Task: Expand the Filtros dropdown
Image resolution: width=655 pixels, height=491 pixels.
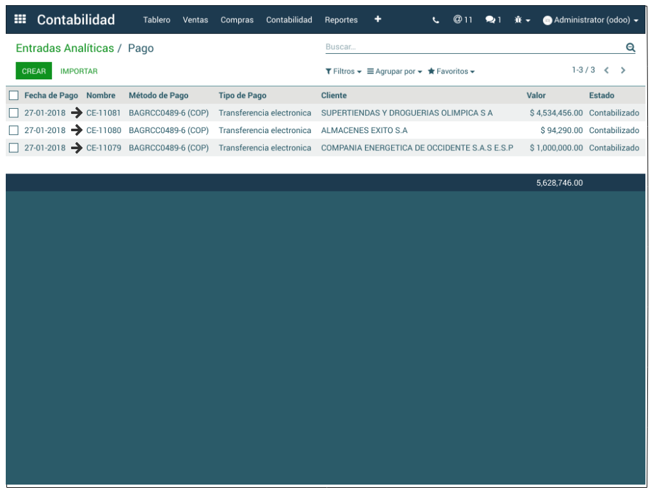Action: [344, 72]
